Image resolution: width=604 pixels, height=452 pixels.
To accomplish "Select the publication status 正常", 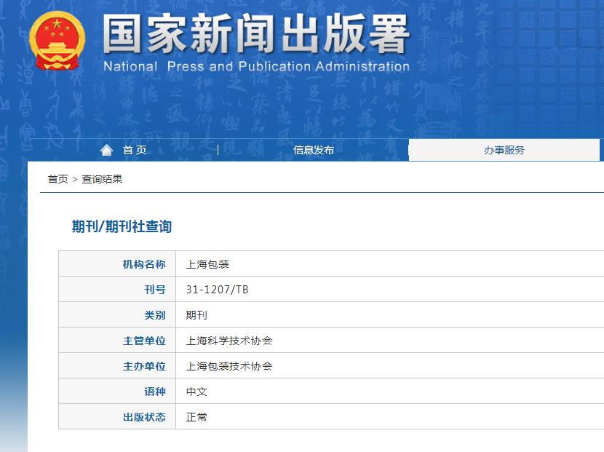I will 197,416.
